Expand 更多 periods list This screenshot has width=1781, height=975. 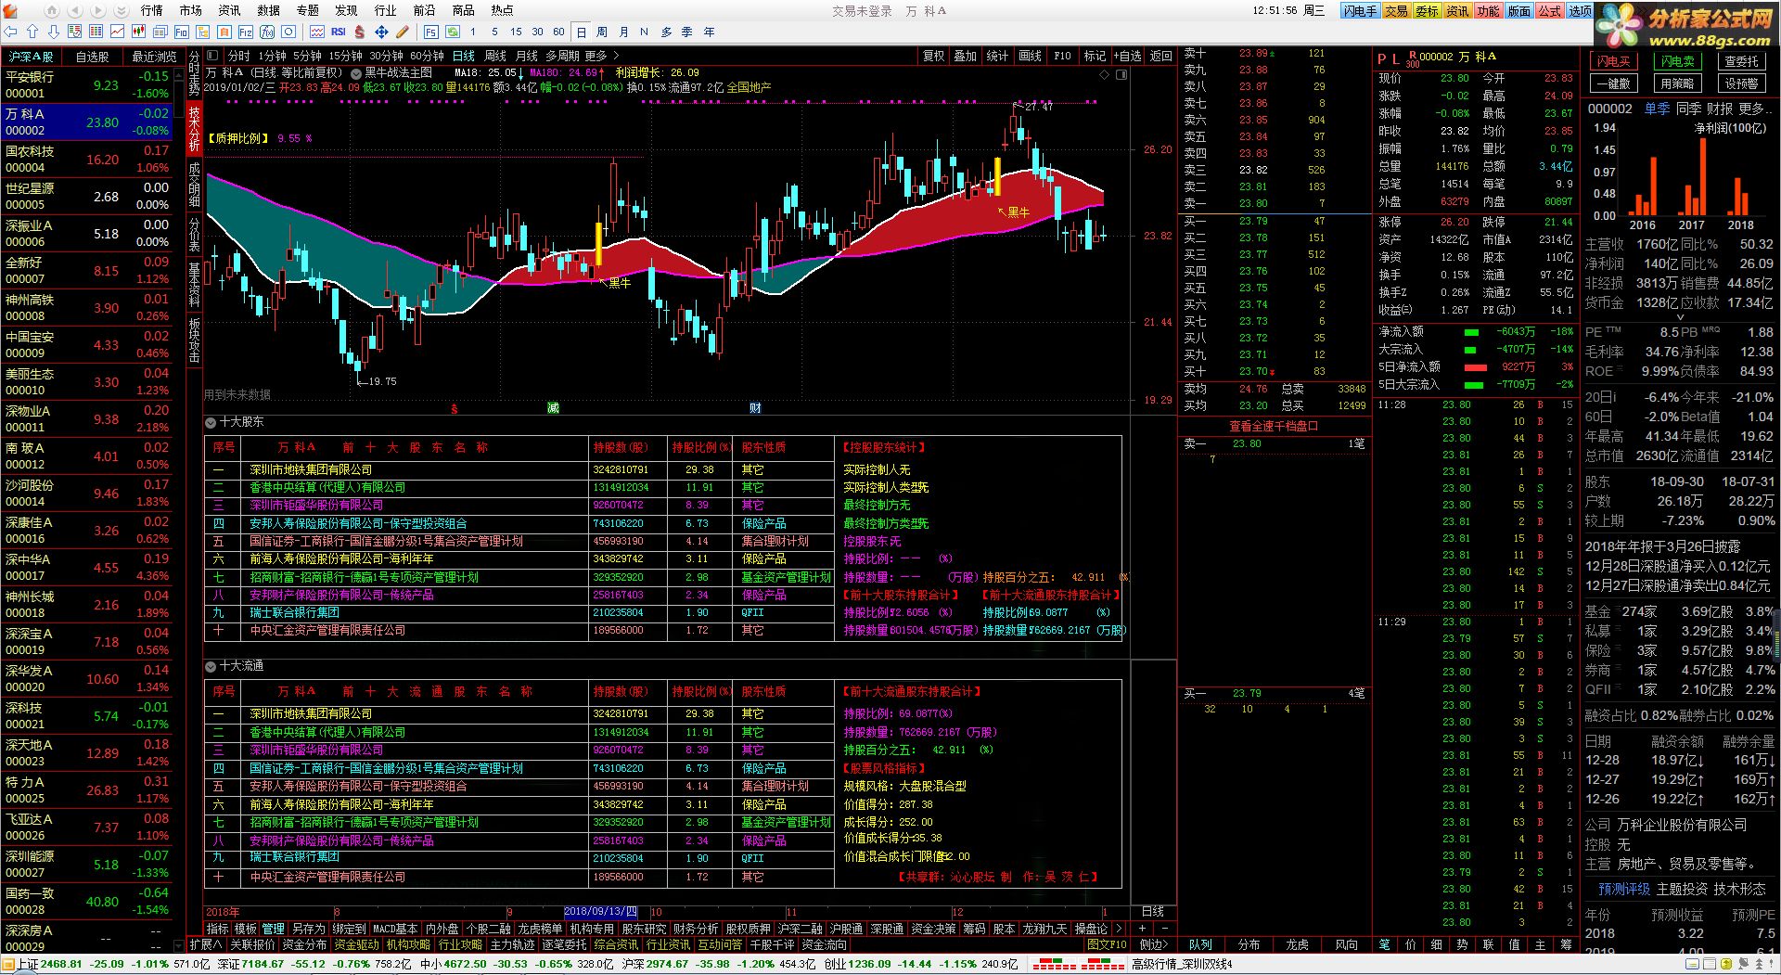[601, 56]
